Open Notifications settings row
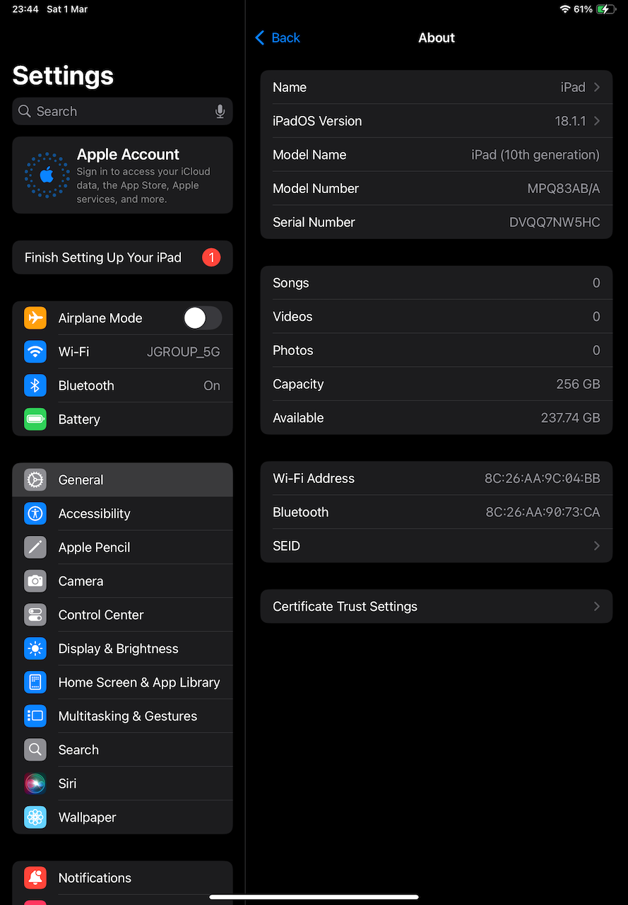This screenshot has width=628, height=905. coord(122,878)
